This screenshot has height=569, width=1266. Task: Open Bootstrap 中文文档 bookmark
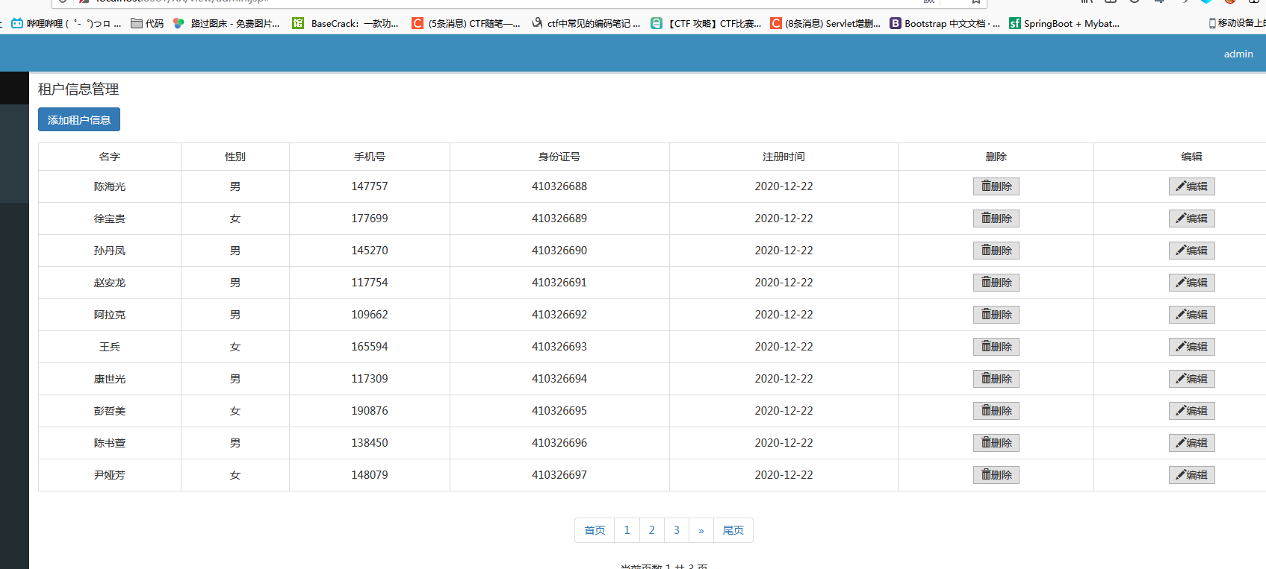(944, 23)
